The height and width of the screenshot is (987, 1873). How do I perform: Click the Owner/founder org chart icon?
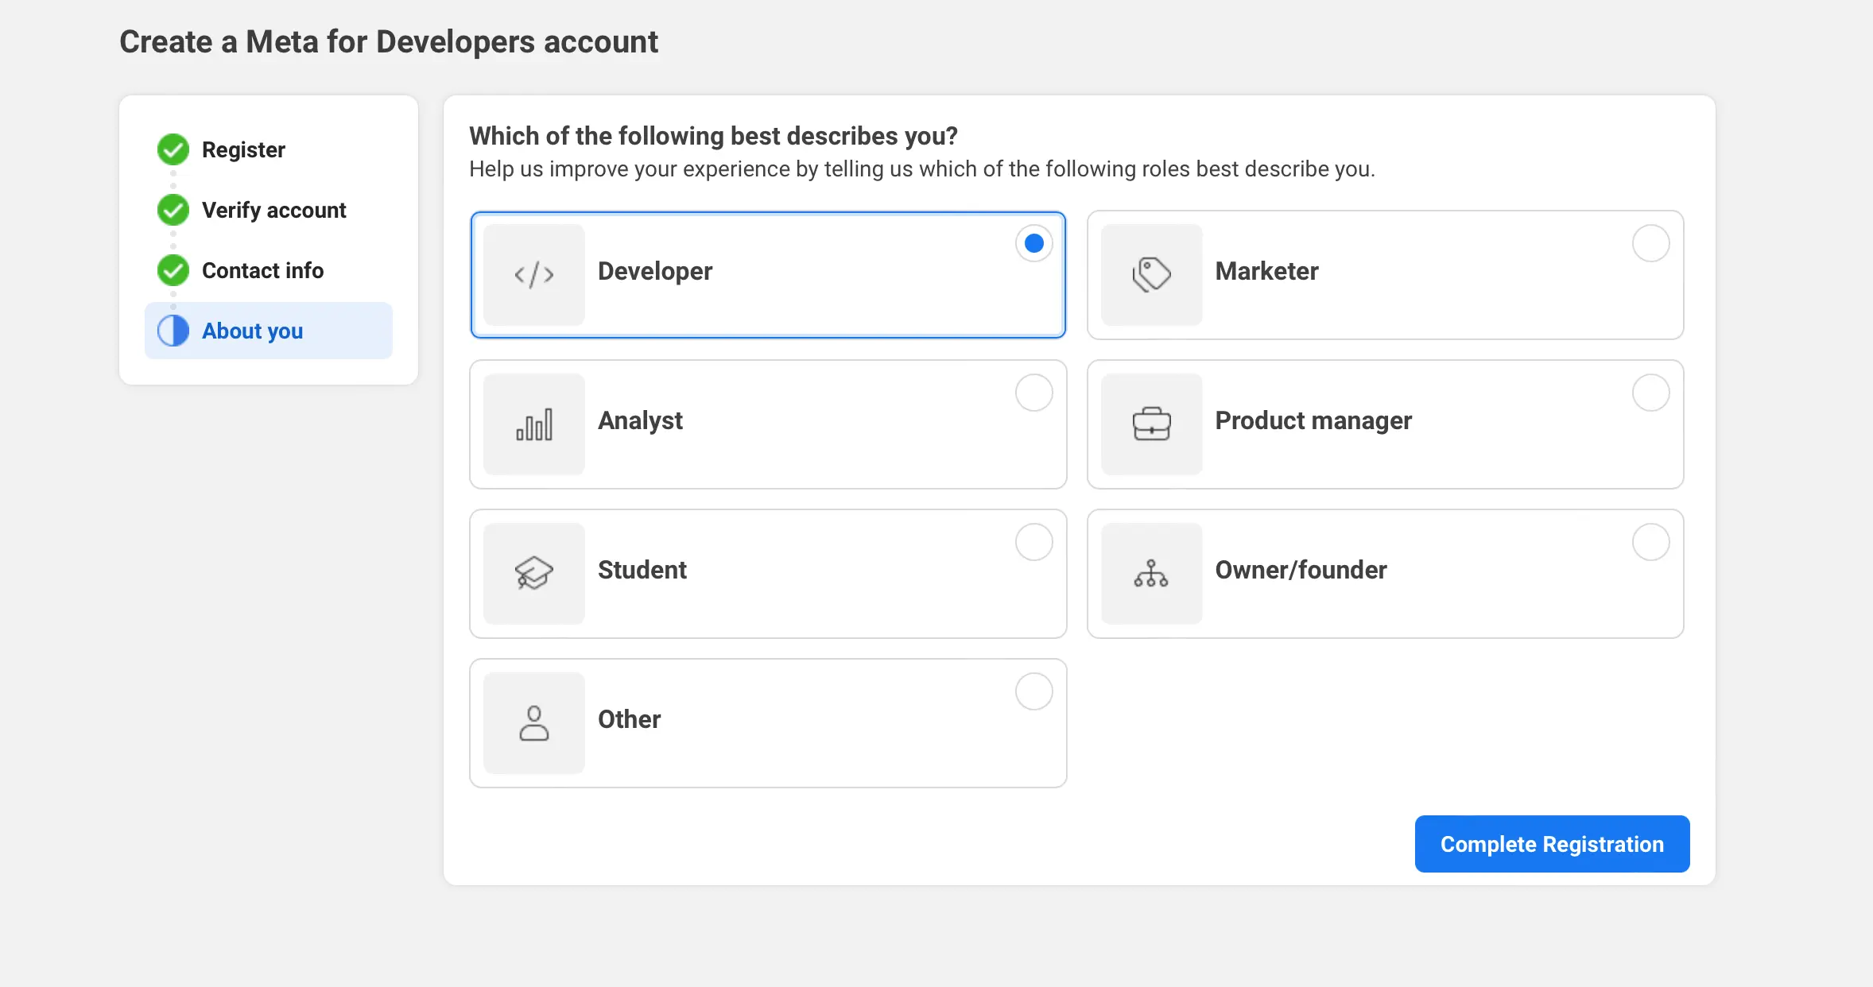pos(1152,573)
